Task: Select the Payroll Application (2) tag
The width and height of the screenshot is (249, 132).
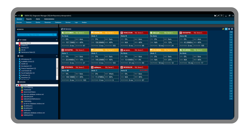Action: pyautogui.click(x=28, y=73)
